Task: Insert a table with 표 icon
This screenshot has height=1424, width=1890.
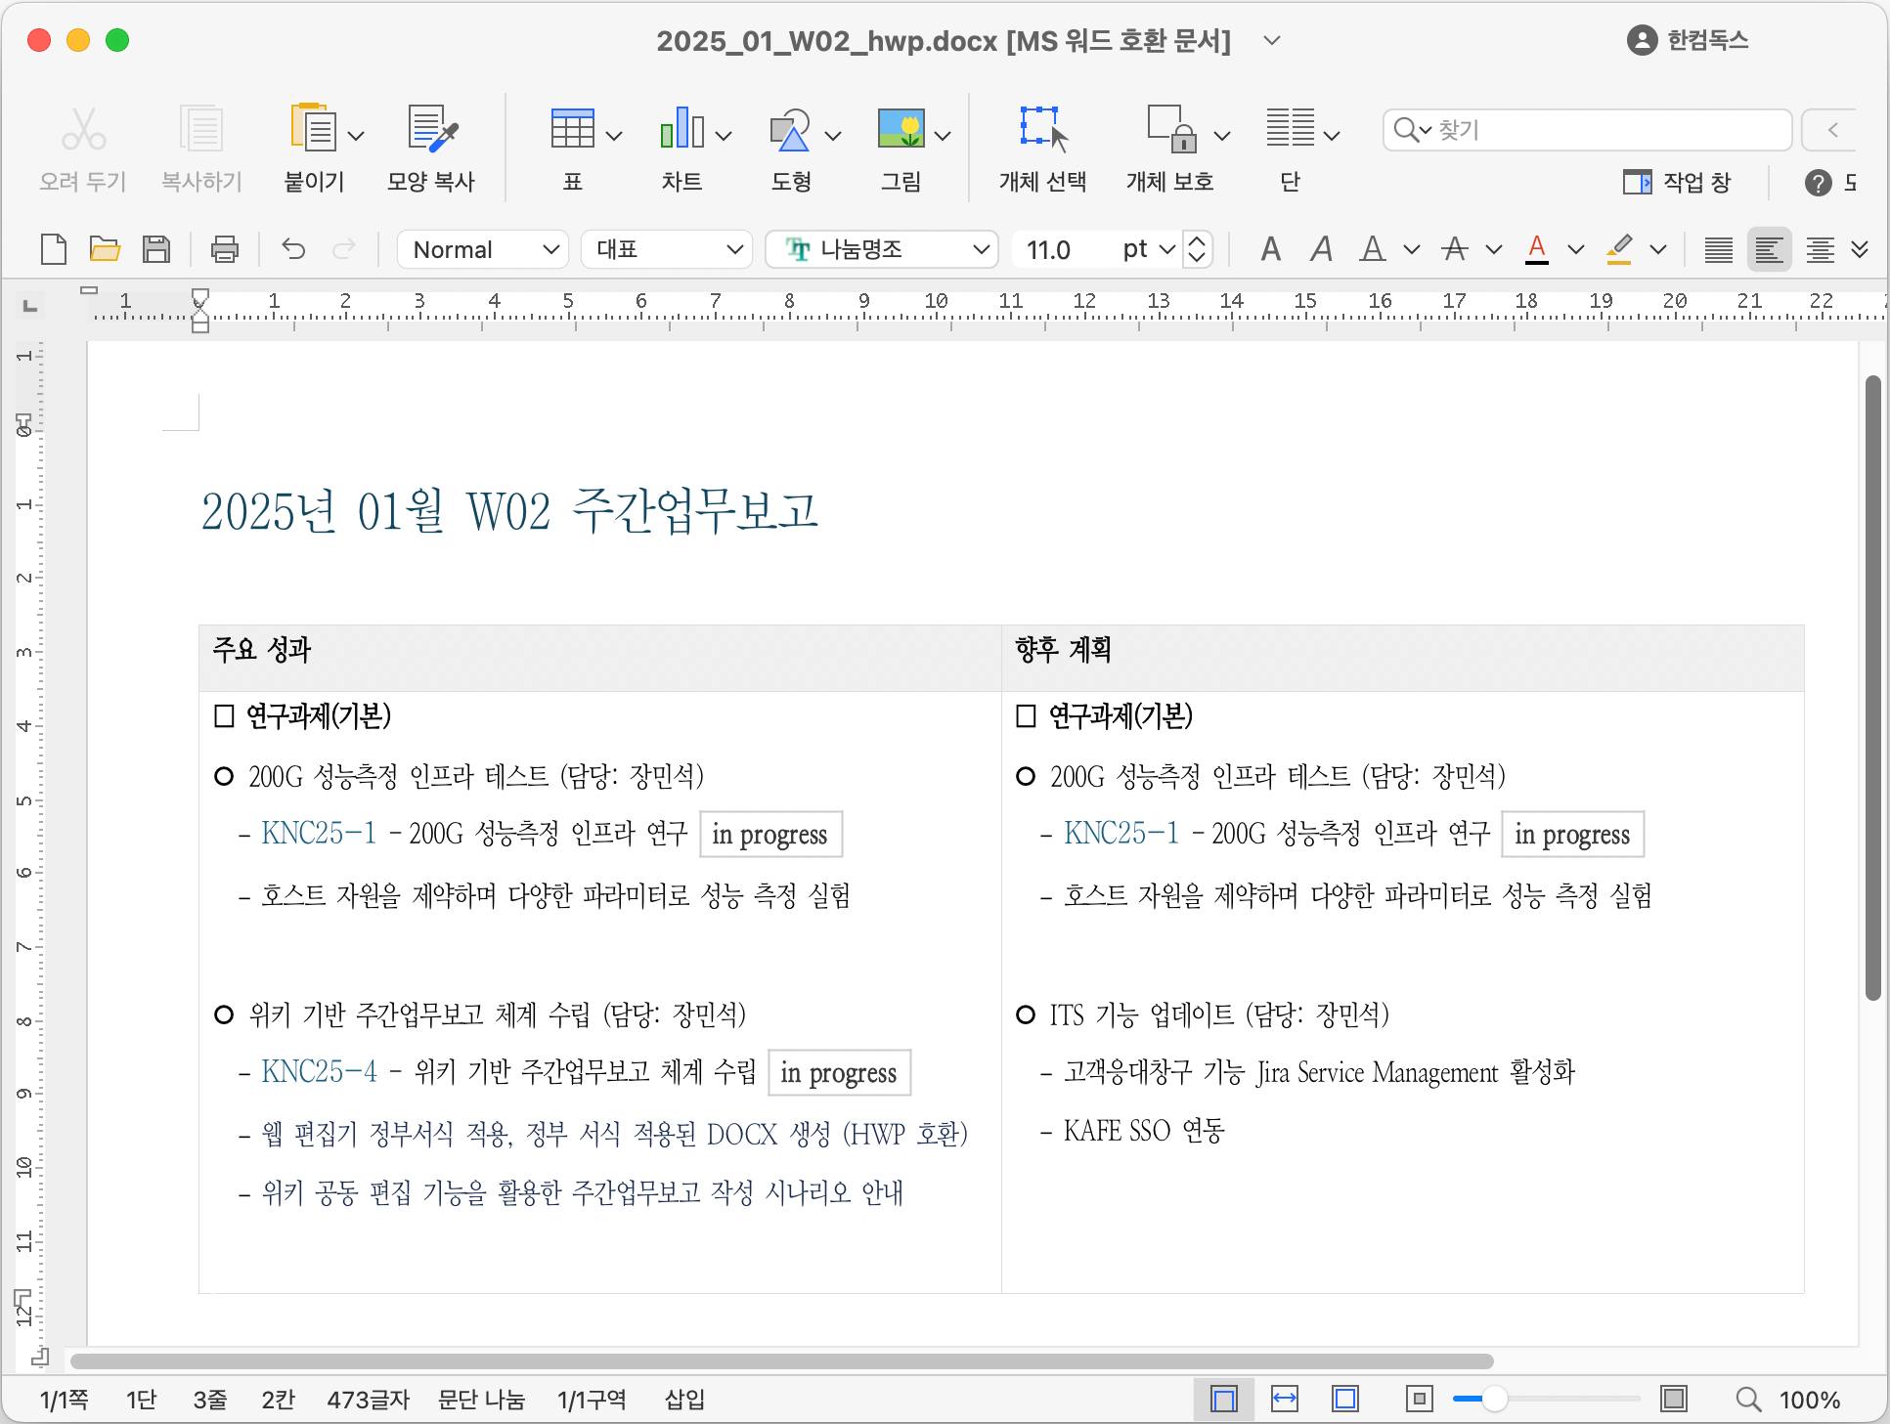Action: [x=572, y=130]
